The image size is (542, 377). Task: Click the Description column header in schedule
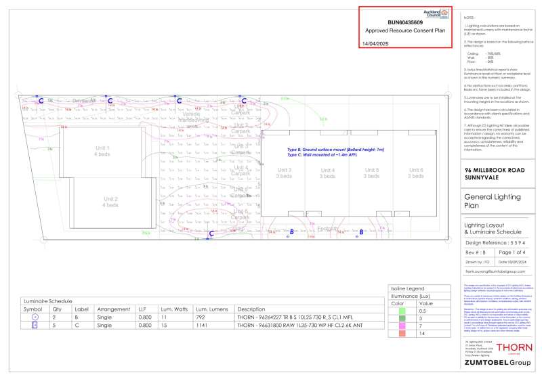coord(251,309)
